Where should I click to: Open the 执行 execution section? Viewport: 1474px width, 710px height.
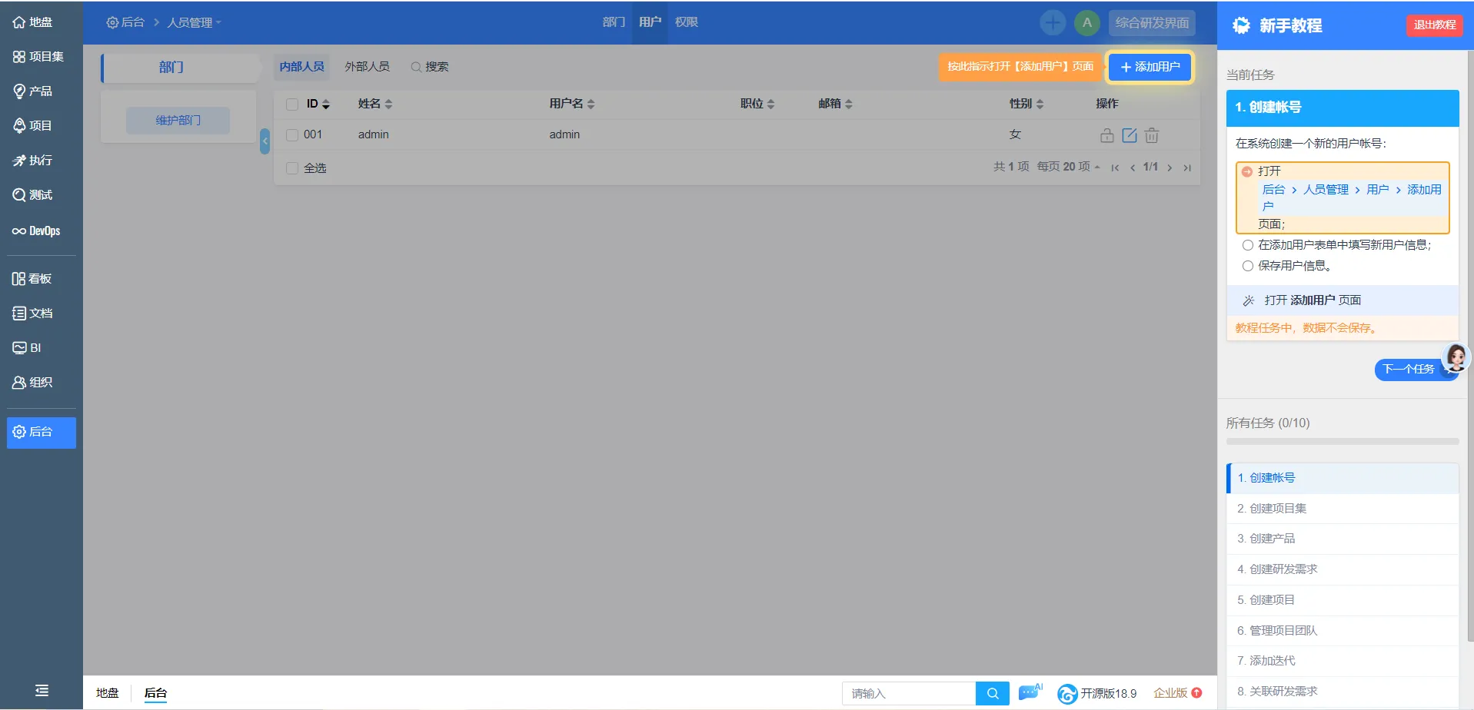pos(33,161)
